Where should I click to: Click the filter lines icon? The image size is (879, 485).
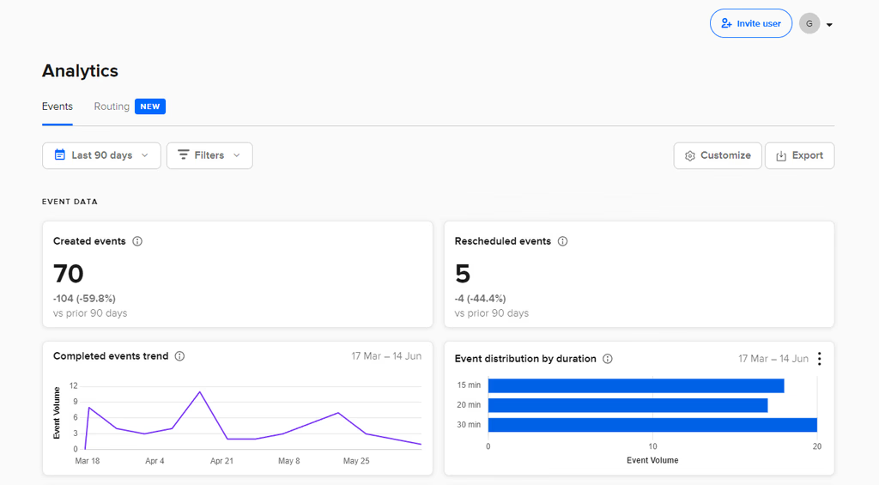tap(184, 155)
